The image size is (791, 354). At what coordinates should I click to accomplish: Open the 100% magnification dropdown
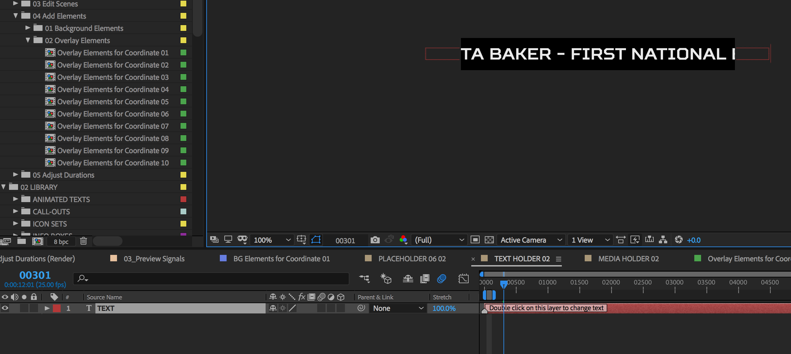tap(272, 240)
